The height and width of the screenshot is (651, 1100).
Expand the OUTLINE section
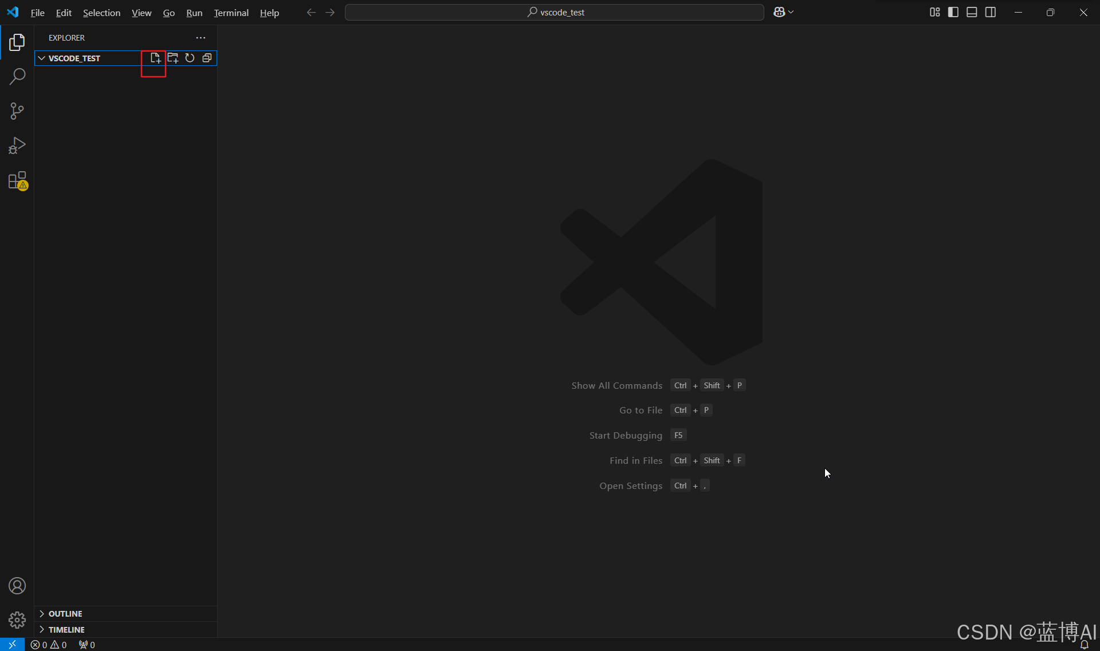(65, 614)
